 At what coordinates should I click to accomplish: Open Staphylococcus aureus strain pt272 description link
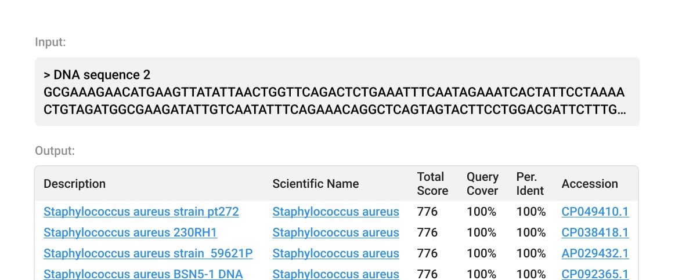141,212
